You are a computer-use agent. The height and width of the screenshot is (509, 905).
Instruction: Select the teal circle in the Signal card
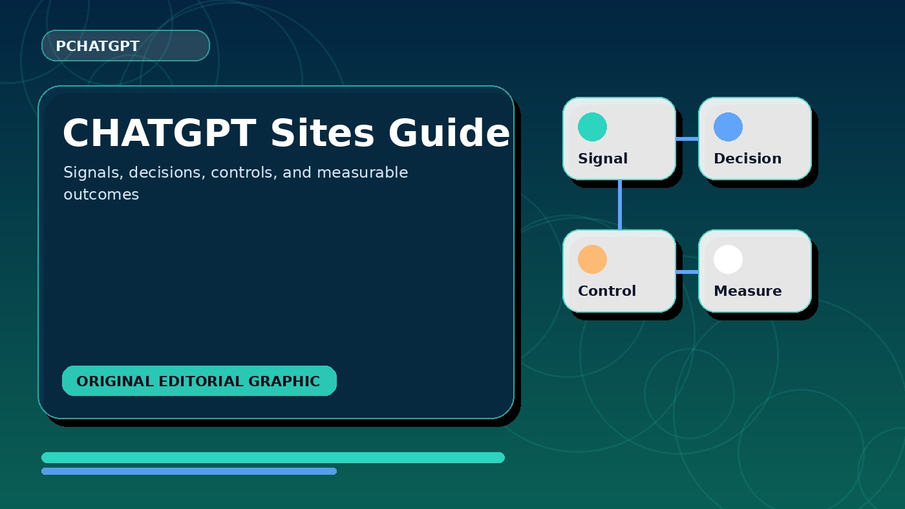[592, 127]
